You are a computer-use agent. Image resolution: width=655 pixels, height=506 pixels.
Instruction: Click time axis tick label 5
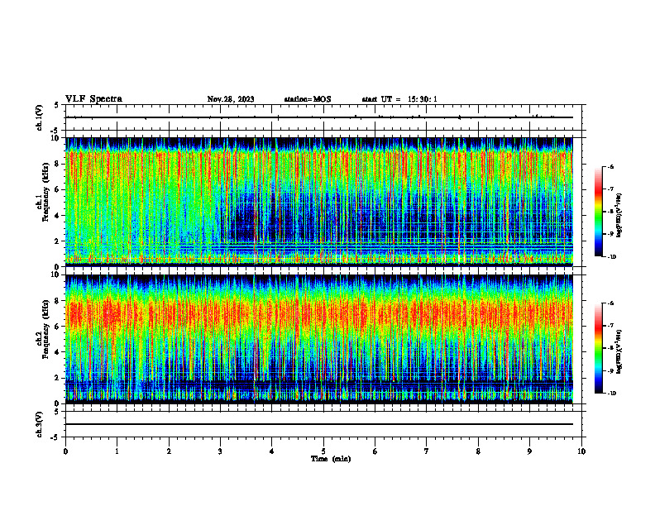323,451
